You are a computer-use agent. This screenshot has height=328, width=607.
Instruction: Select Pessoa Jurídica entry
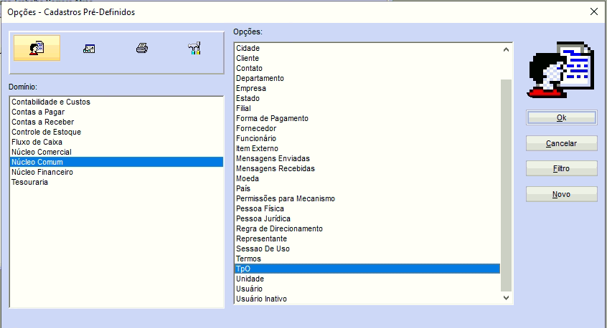(367, 219)
